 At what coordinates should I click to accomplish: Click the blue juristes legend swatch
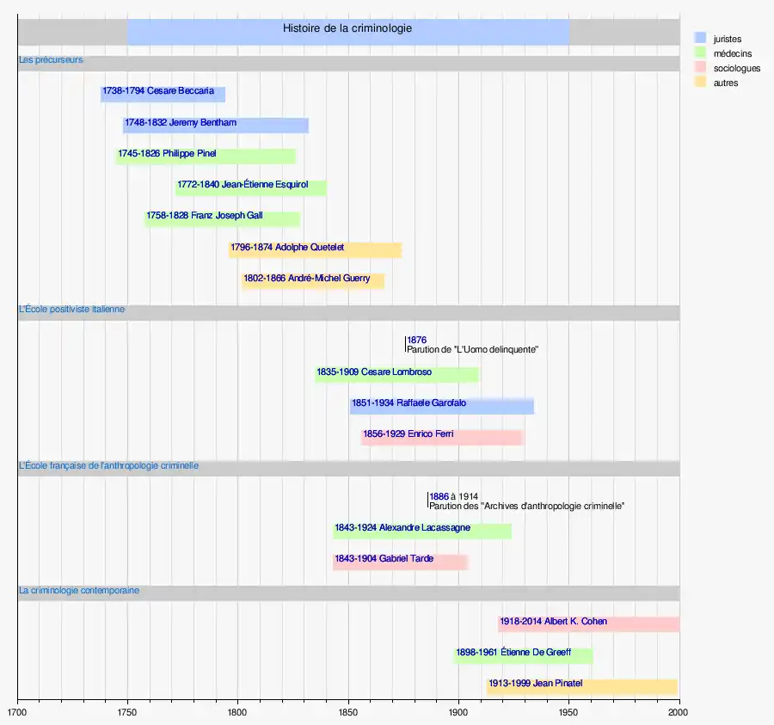[x=700, y=39]
